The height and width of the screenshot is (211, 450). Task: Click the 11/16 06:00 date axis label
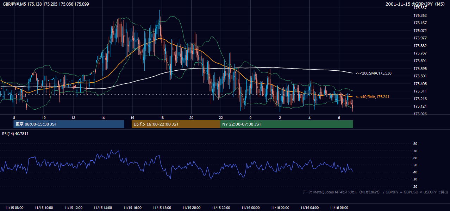(339, 207)
